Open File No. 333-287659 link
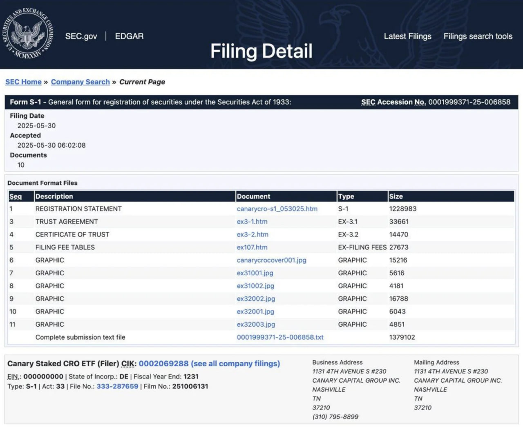 click(x=117, y=386)
